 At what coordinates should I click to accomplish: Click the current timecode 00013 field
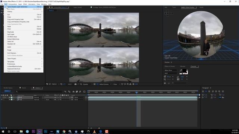[x=7, y=91]
